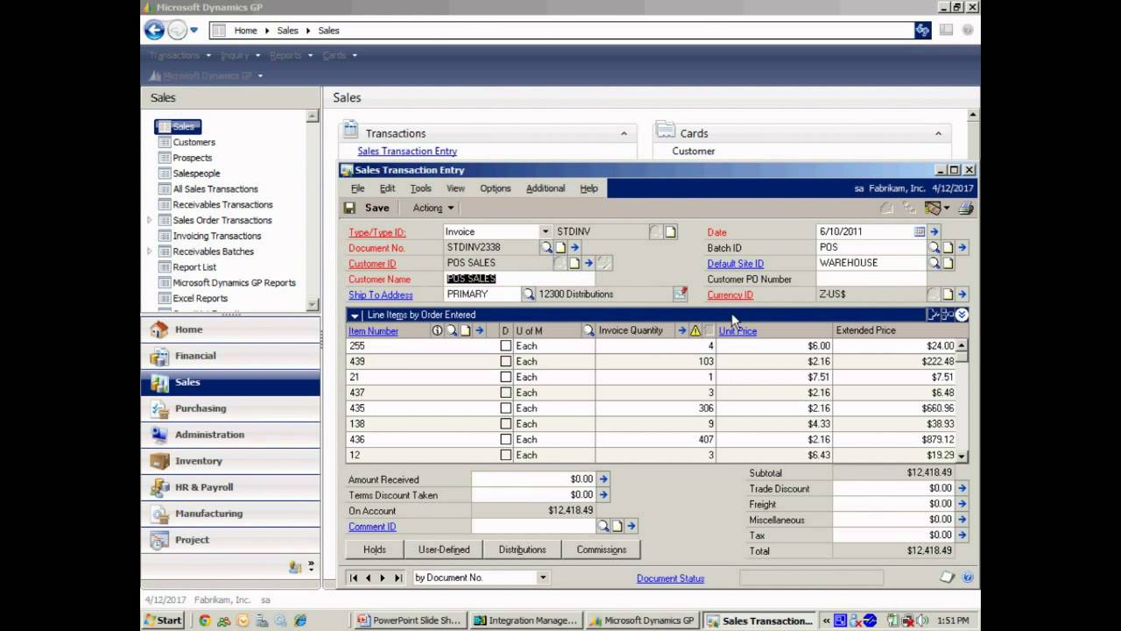Open the by Document No. sort dropdown

[x=543, y=578]
